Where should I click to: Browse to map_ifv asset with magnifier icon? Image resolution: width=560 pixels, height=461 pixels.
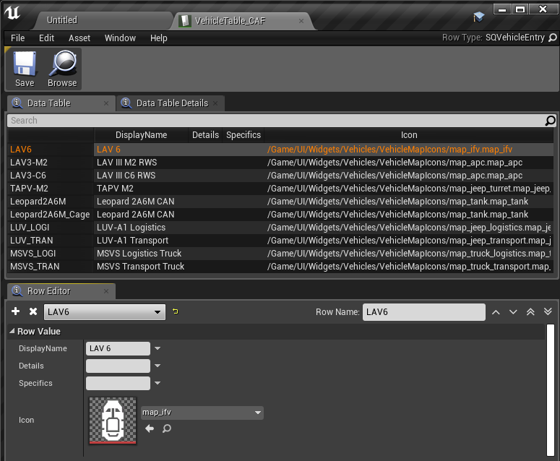(167, 428)
